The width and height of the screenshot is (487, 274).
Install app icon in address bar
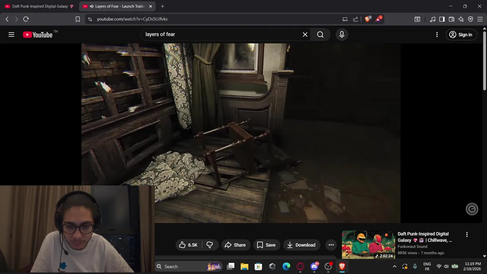[x=345, y=19]
